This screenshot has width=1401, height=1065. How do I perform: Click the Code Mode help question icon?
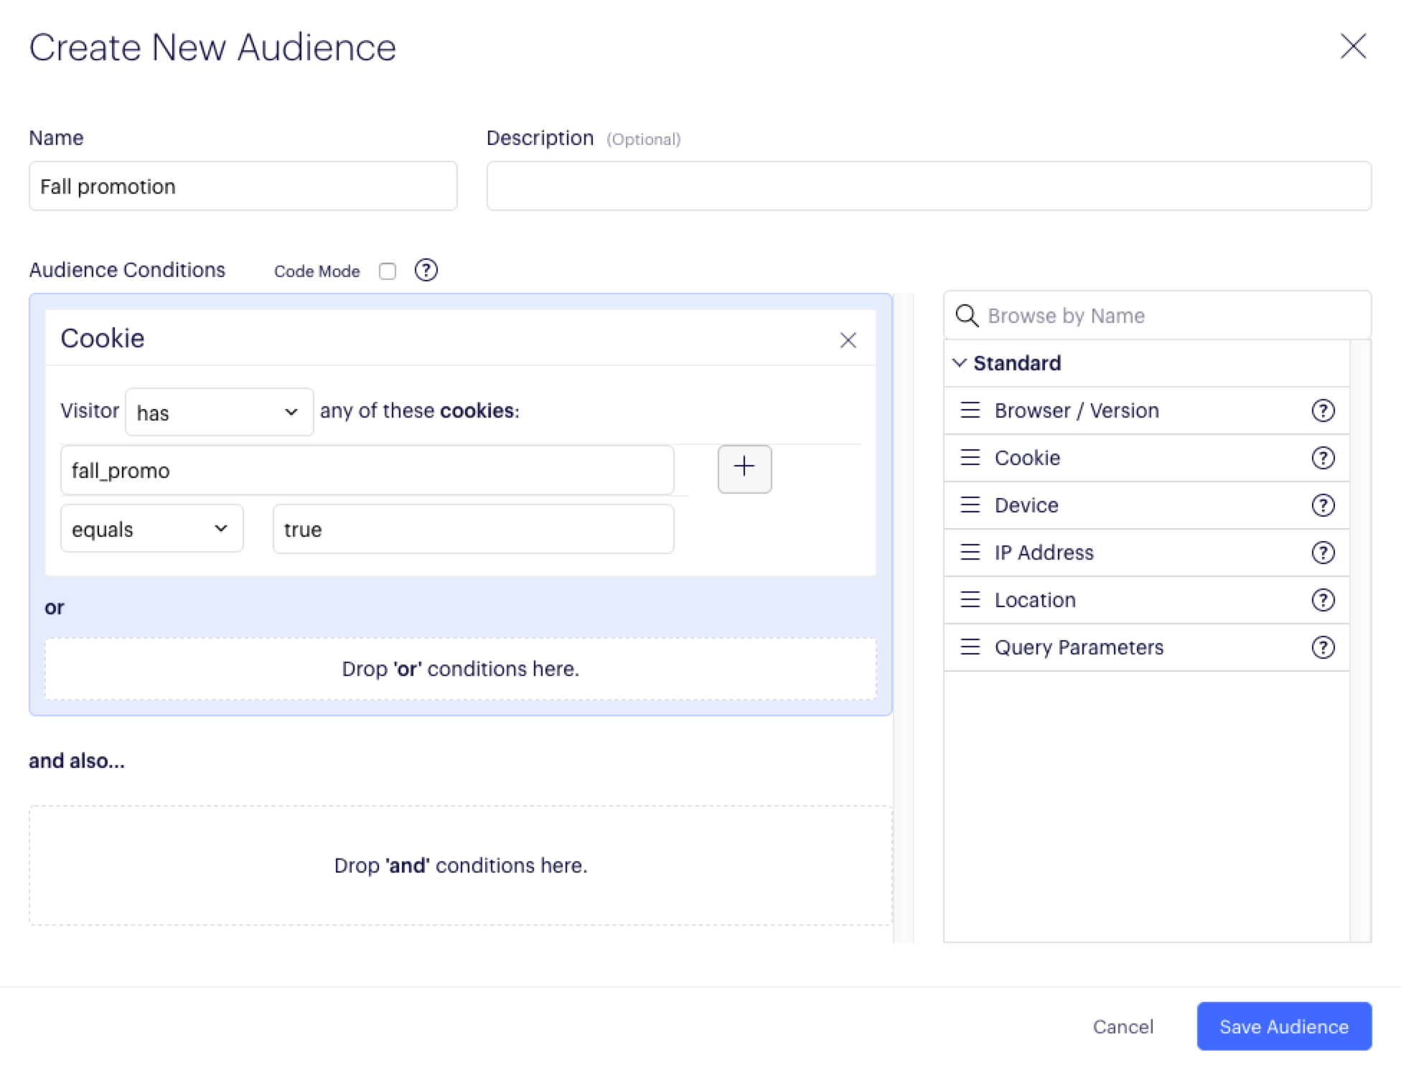426,271
